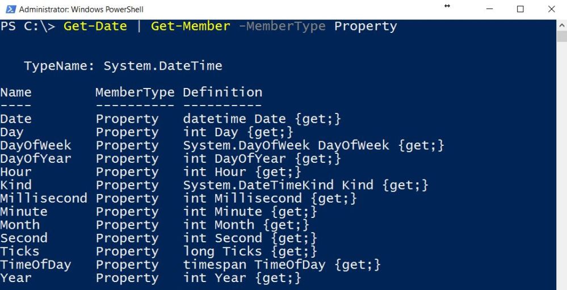Click the empty vertical scrollbar track
This screenshot has width=567, height=290.
(562, 170)
